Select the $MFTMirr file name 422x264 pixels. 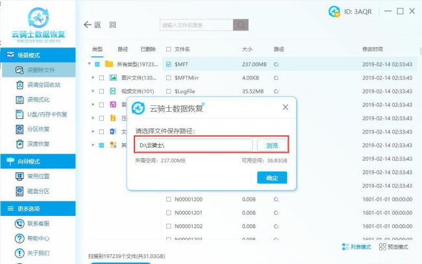click(x=186, y=78)
